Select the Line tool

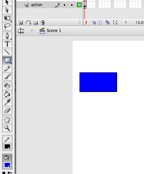tap(7, 52)
